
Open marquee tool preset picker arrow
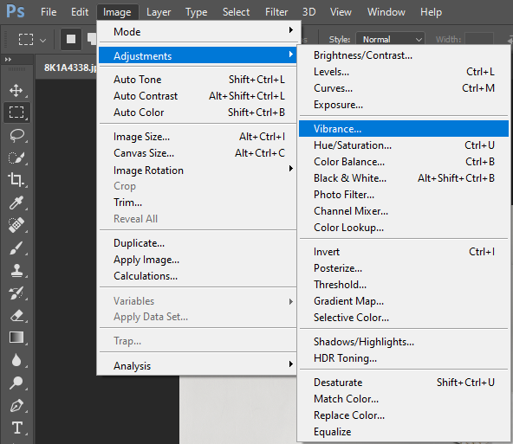coord(42,41)
